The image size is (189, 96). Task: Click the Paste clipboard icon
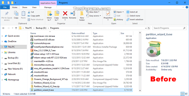point(23,14)
